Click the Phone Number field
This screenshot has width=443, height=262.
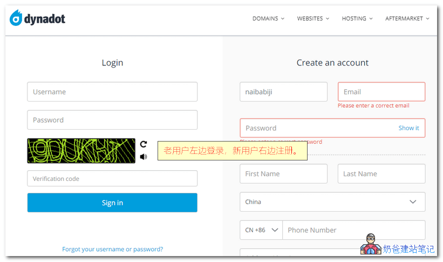[353, 230]
